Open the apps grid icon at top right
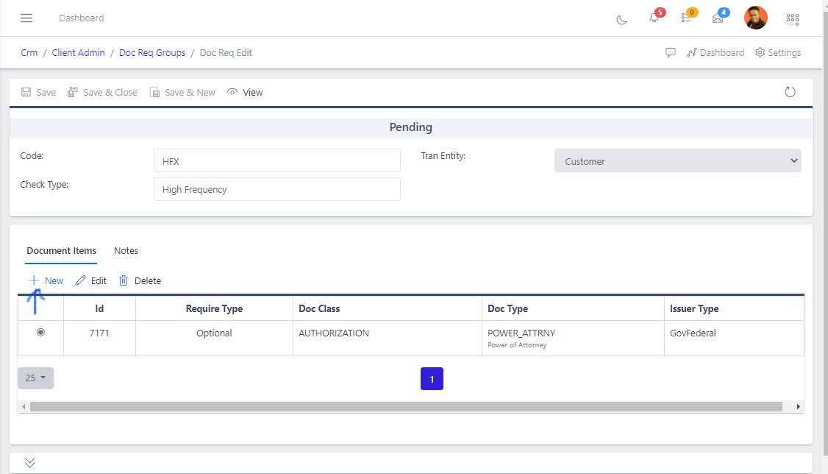This screenshot has height=474, width=828. (793, 19)
